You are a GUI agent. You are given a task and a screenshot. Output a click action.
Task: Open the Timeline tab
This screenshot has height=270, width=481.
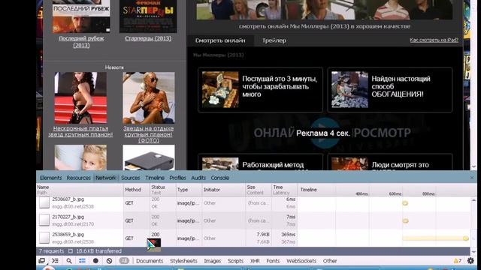155,178
